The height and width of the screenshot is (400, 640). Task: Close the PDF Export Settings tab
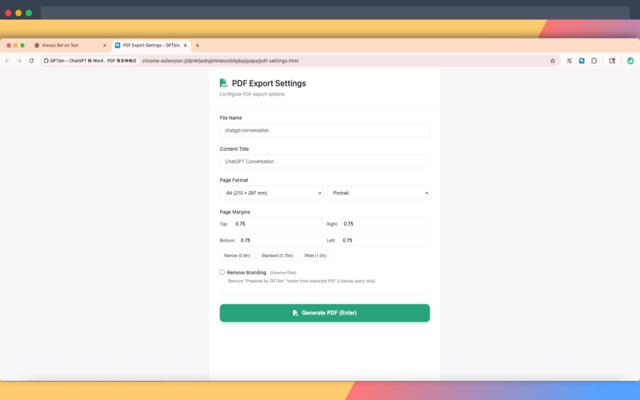click(185, 45)
